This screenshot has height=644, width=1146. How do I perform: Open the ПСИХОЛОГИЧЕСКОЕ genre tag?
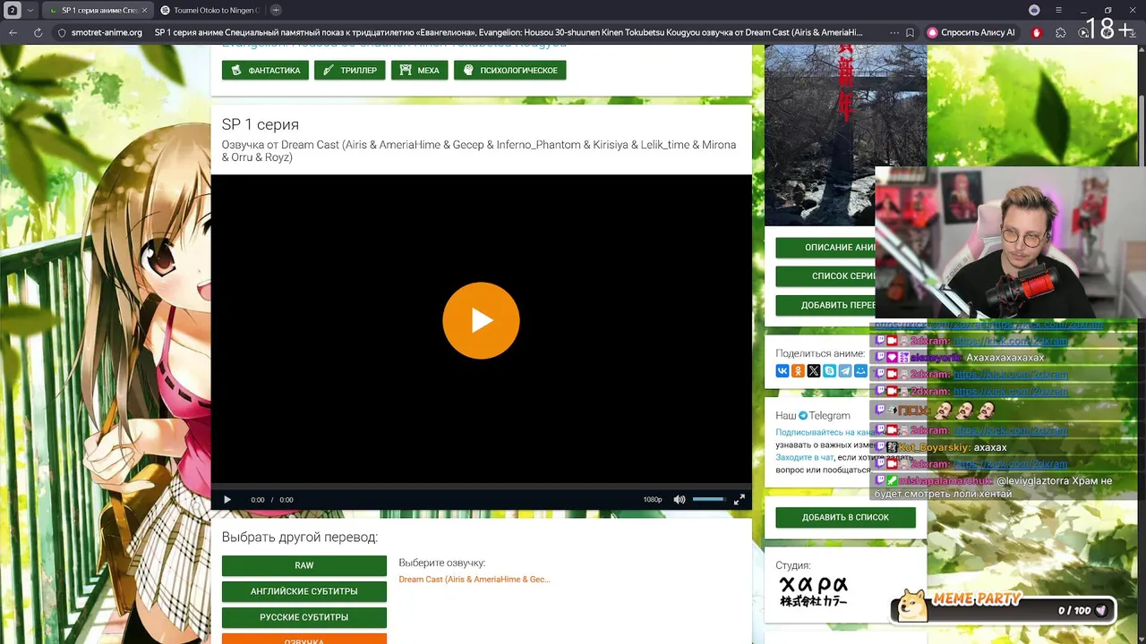click(509, 71)
